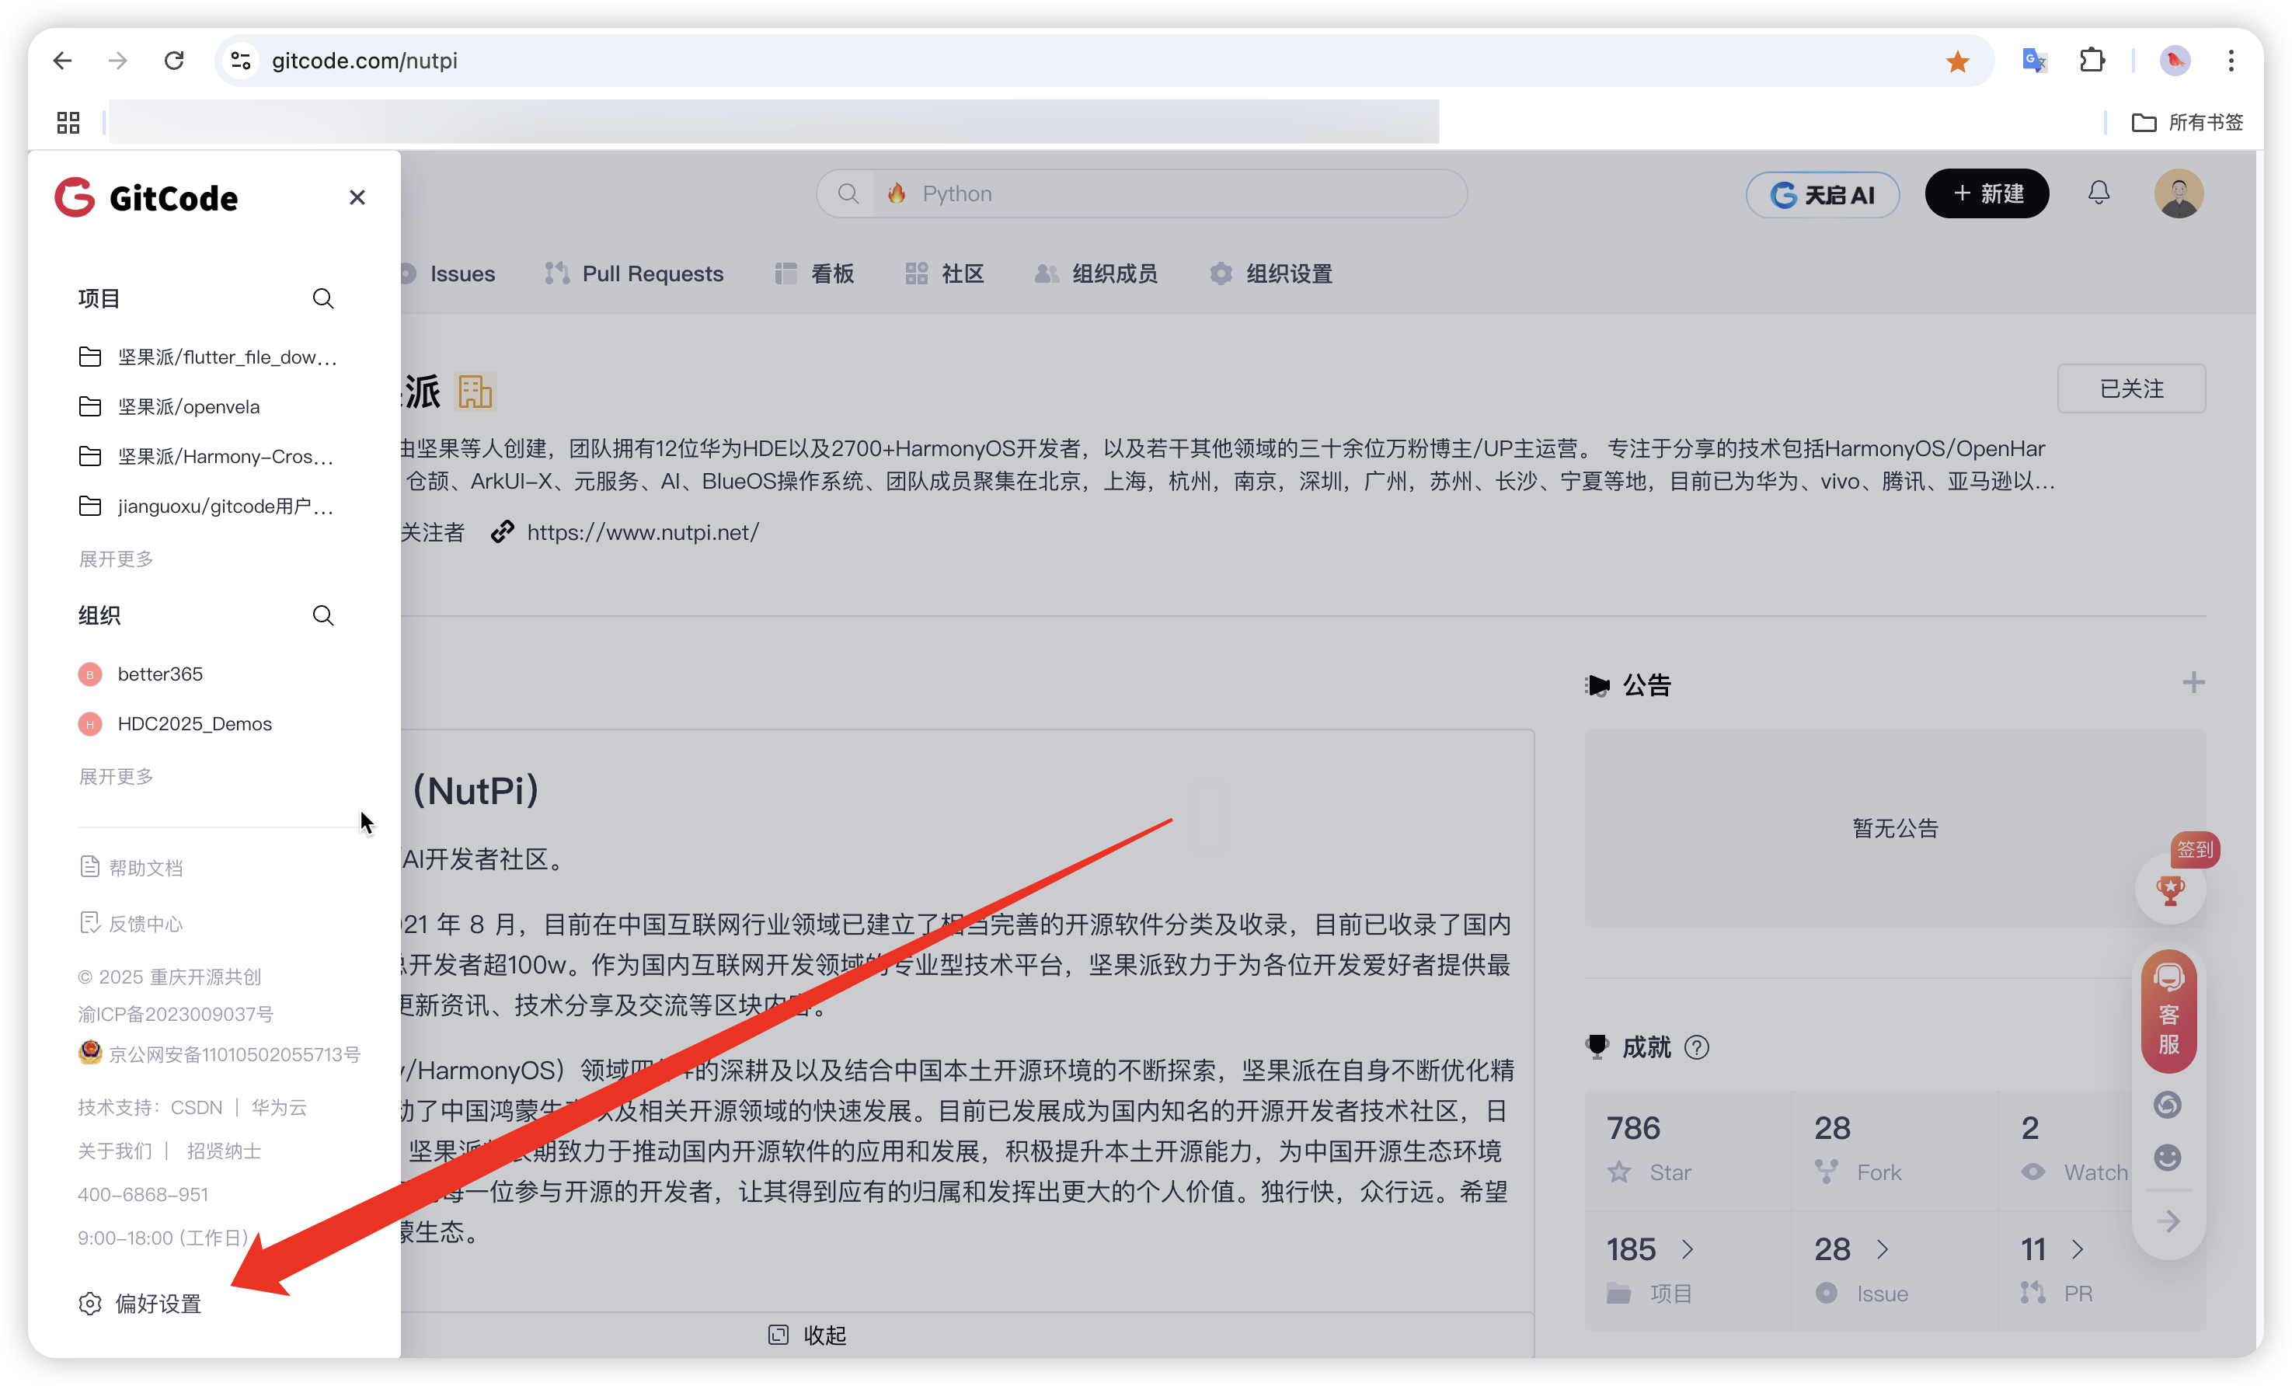Click the 签到 trophy check-in icon
2292x1386 pixels.
(2171, 890)
